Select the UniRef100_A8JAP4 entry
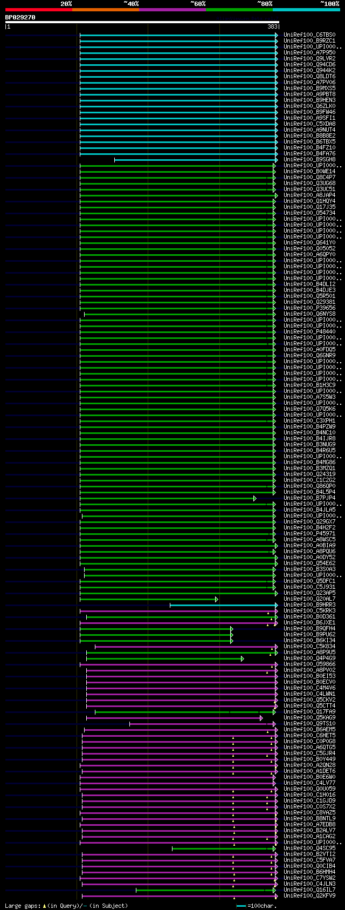Screen dimensions: 345x910 coord(309,195)
